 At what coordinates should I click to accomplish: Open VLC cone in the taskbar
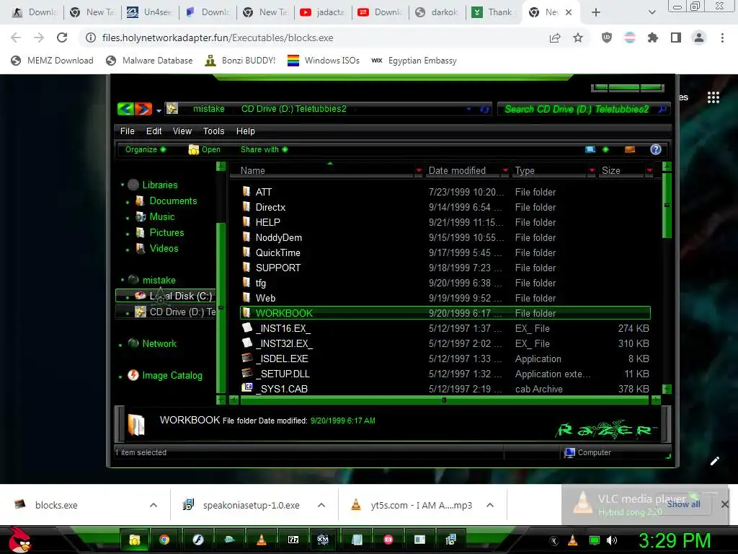(x=261, y=540)
